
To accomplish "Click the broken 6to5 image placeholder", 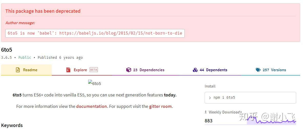I will coord(95,83).
